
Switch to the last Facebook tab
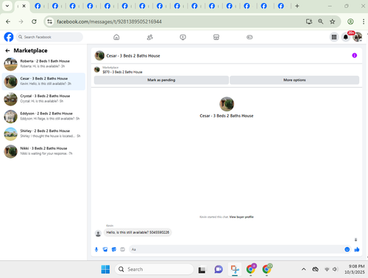[x=281, y=6]
